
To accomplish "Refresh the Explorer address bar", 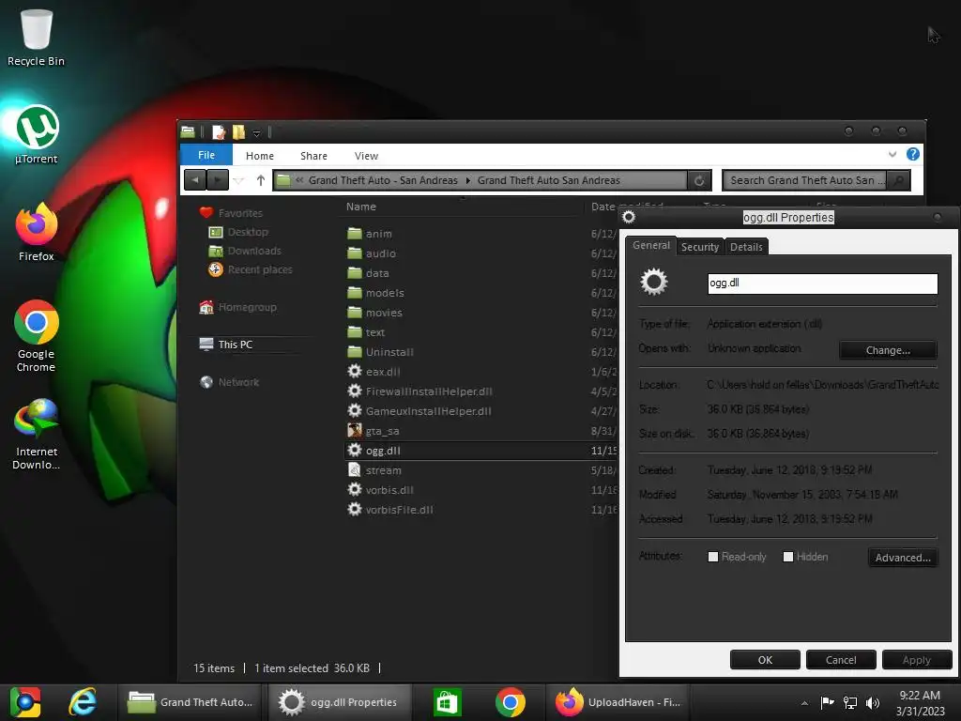I will point(699,180).
